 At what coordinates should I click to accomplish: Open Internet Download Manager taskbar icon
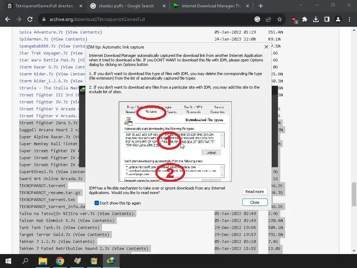tap(111, 261)
